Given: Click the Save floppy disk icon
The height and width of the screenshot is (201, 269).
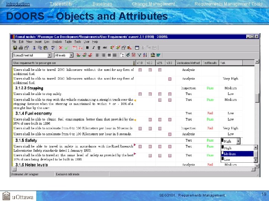Looking at the screenshot, I should [x=15, y=48].
